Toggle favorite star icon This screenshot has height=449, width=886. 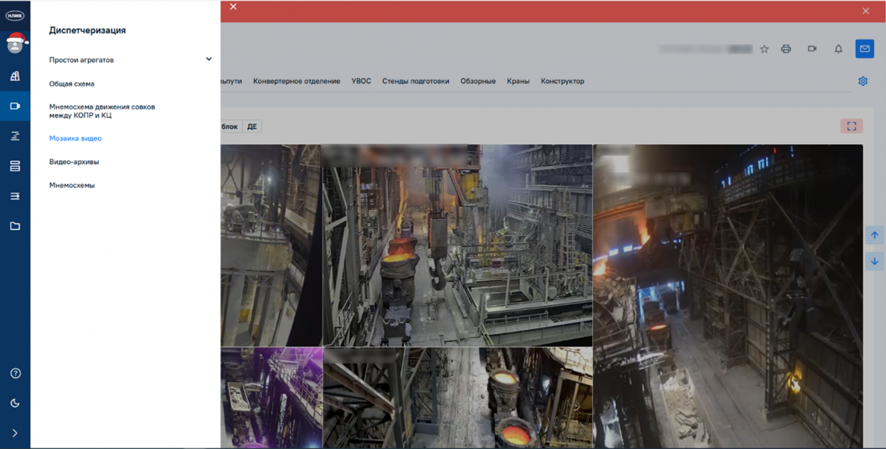(764, 49)
